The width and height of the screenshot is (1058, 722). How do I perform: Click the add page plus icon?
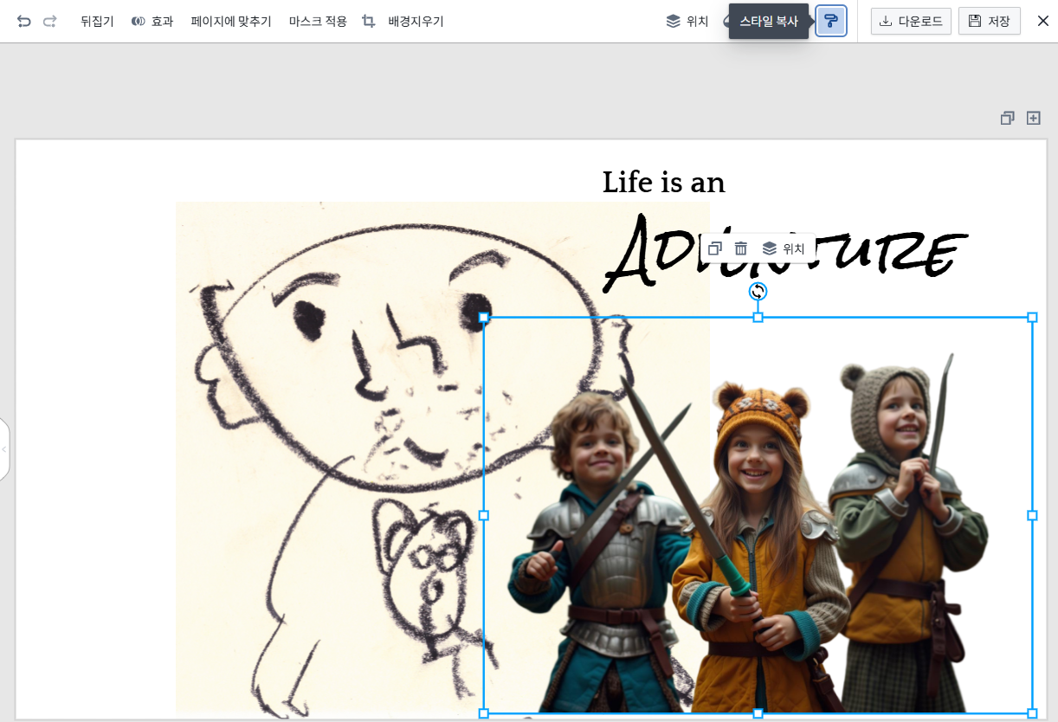pos(1033,118)
